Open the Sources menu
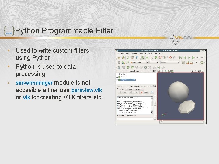The width and height of the screenshot is (219, 164). [134, 53]
